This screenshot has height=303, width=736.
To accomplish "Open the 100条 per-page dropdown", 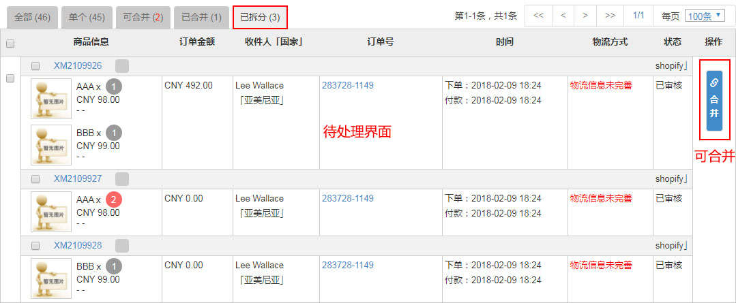I will point(704,16).
